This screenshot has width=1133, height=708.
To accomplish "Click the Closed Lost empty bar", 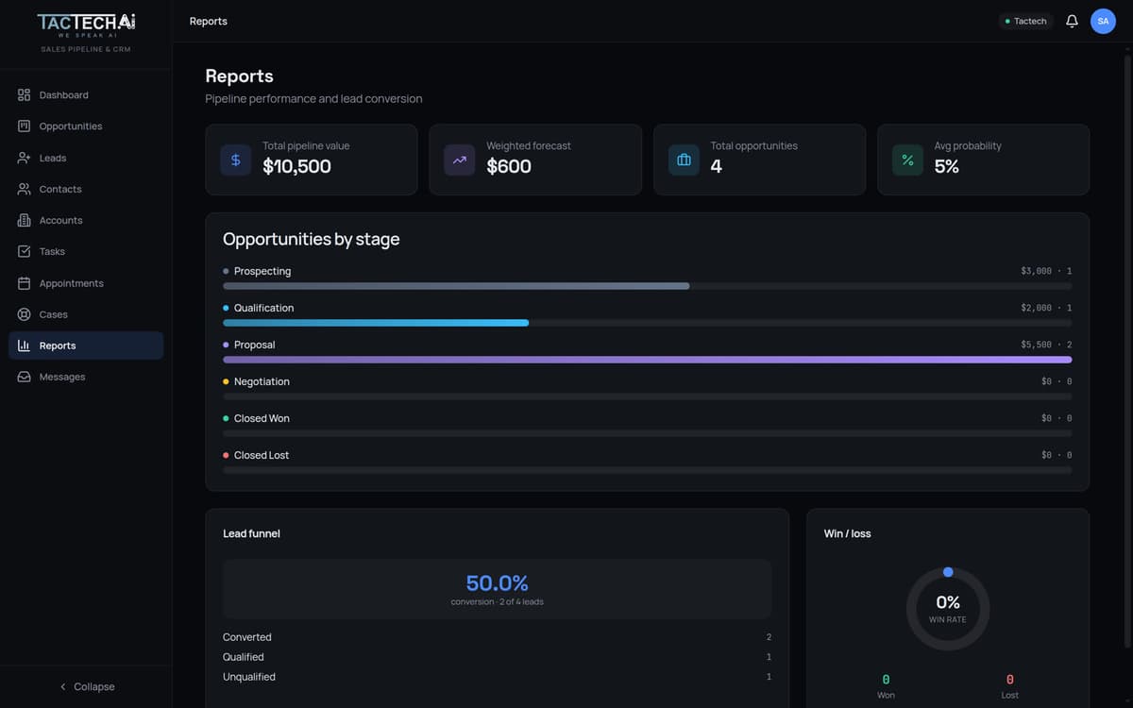I will [647, 470].
